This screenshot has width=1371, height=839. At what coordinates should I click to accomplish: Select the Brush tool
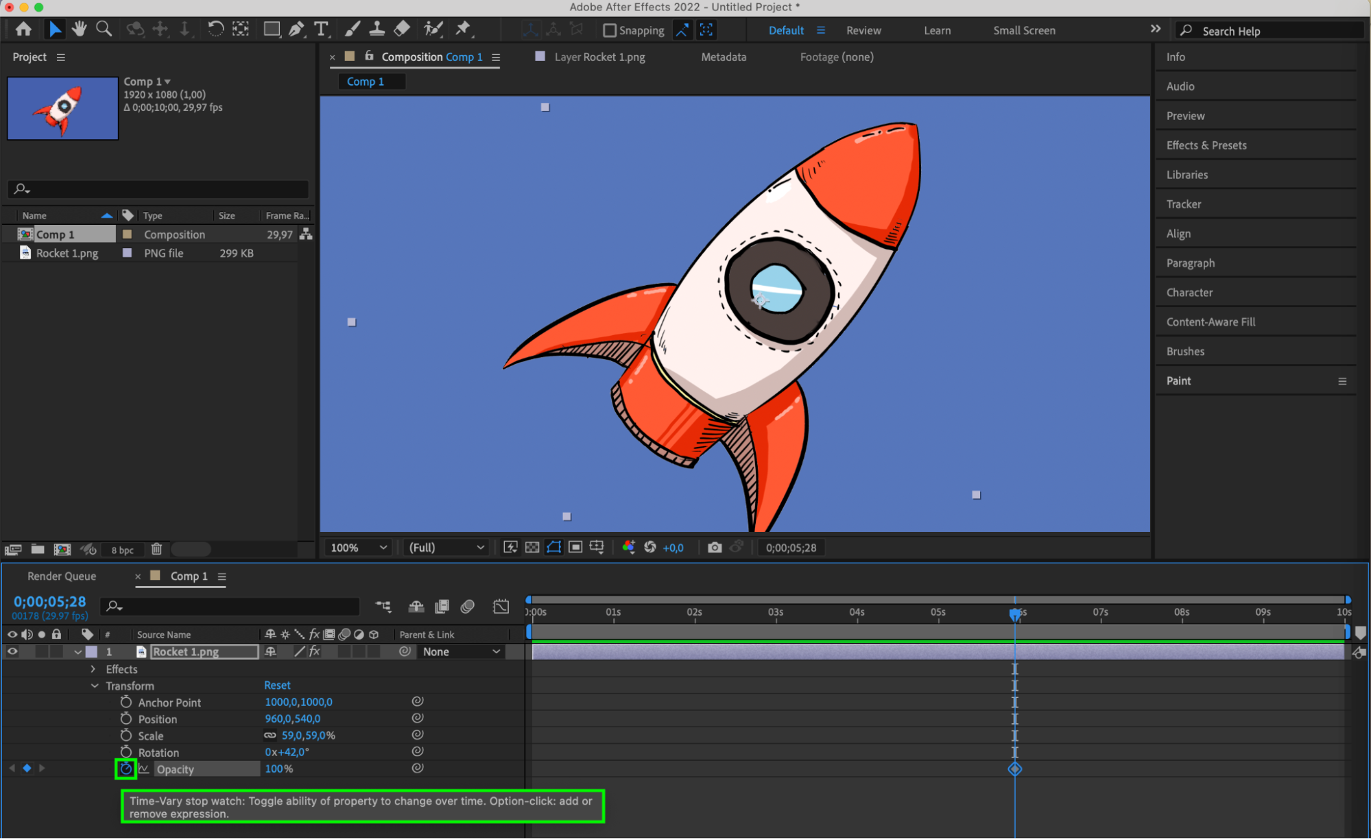[352, 29]
